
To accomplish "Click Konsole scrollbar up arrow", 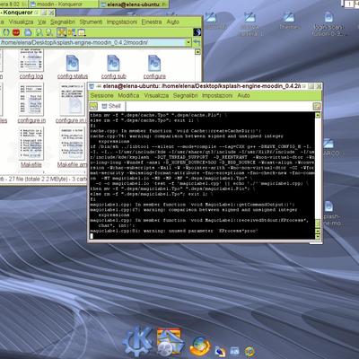I will 318,115.
